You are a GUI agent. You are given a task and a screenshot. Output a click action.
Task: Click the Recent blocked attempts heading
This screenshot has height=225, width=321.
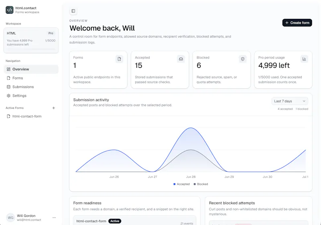(x=232, y=203)
